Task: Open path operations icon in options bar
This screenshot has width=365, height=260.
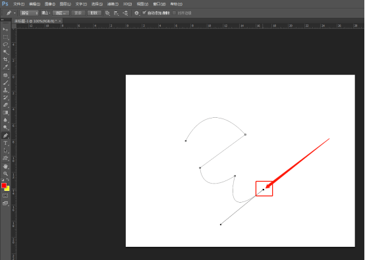Action: click(x=107, y=13)
